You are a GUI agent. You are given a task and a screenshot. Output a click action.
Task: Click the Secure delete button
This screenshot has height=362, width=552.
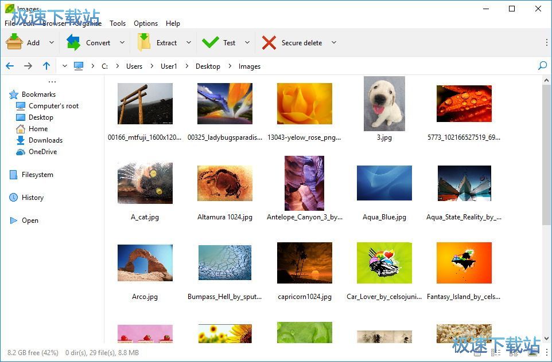(x=292, y=42)
